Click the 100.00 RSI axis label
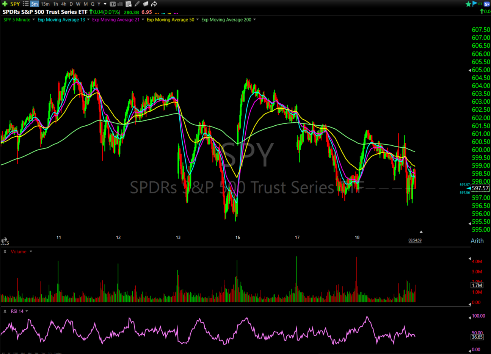491x354 pixels. (478, 316)
